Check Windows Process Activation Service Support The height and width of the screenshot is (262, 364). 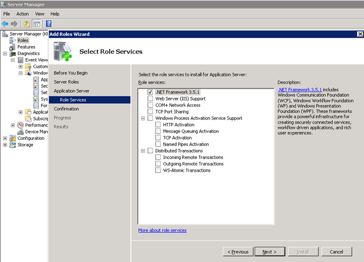coord(150,118)
